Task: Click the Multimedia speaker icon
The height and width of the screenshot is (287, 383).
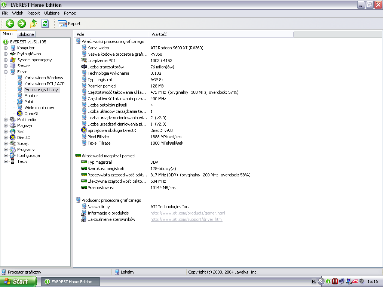Action: (13, 120)
